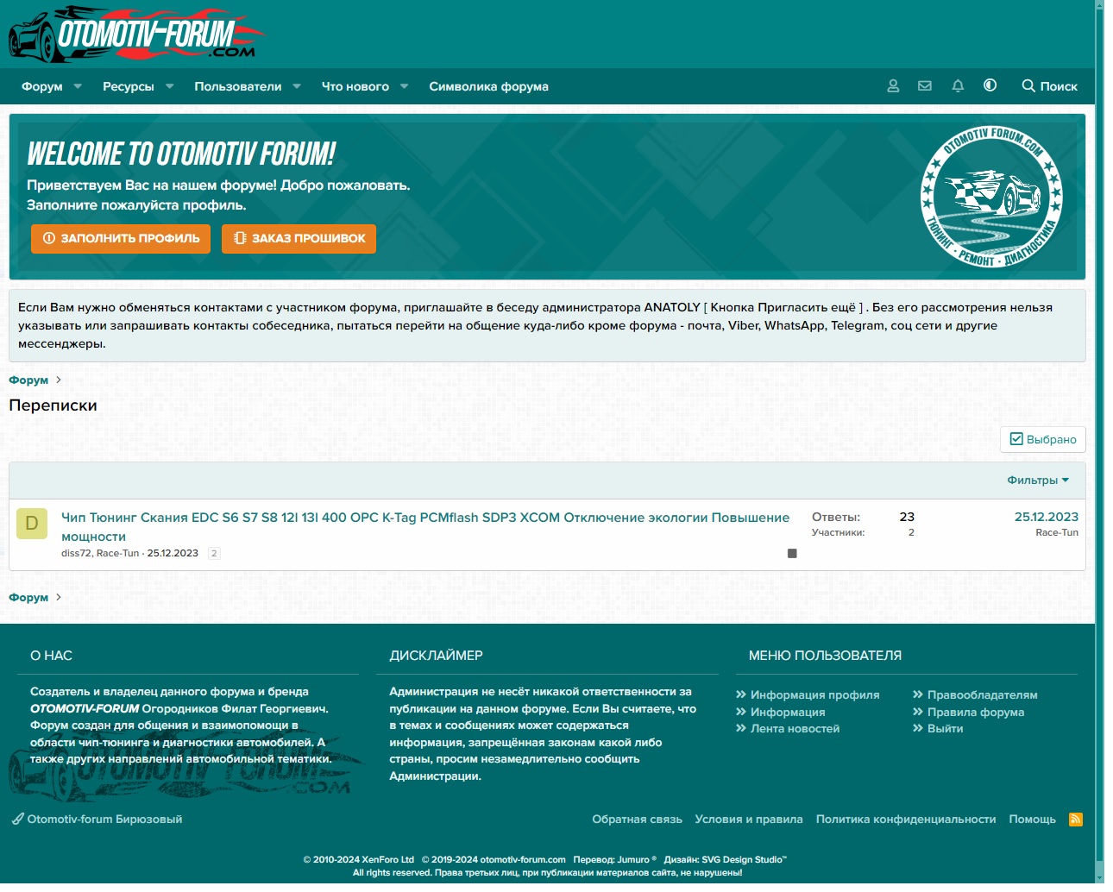Click the ЗАКАЗ ПРОШИВОК button

[299, 238]
